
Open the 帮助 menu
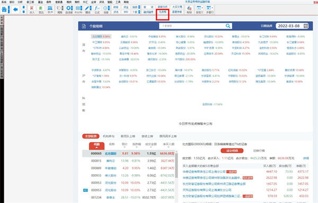tap(126, 2)
